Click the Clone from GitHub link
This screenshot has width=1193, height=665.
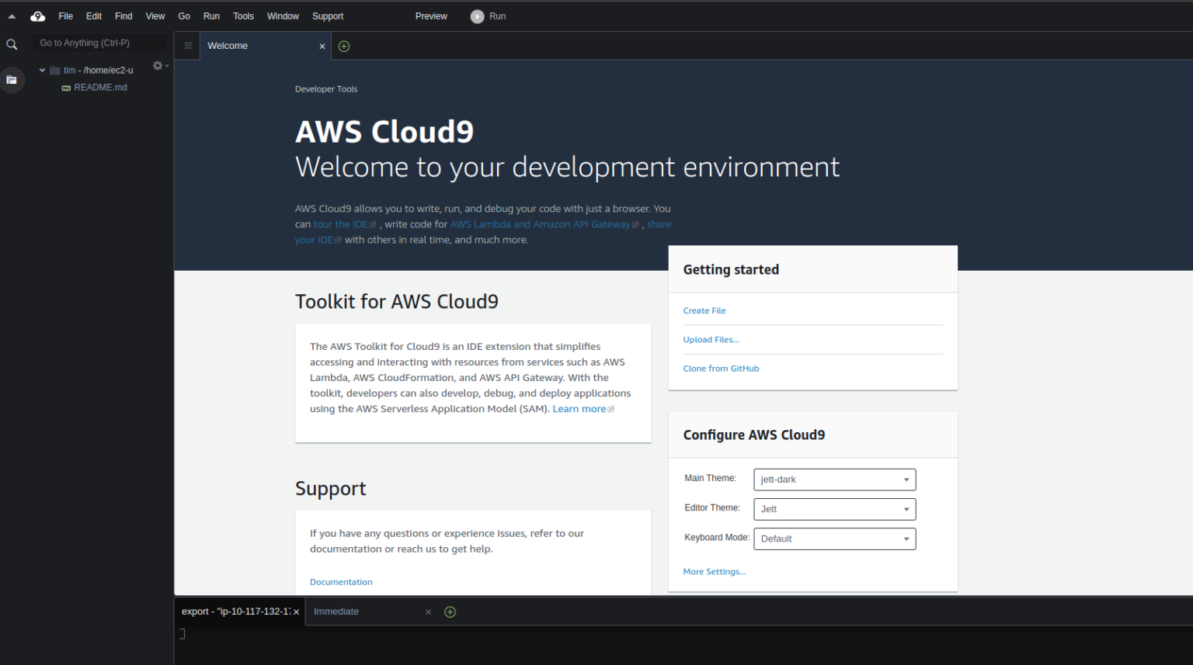pyautogui.click(x=721, y=369)
